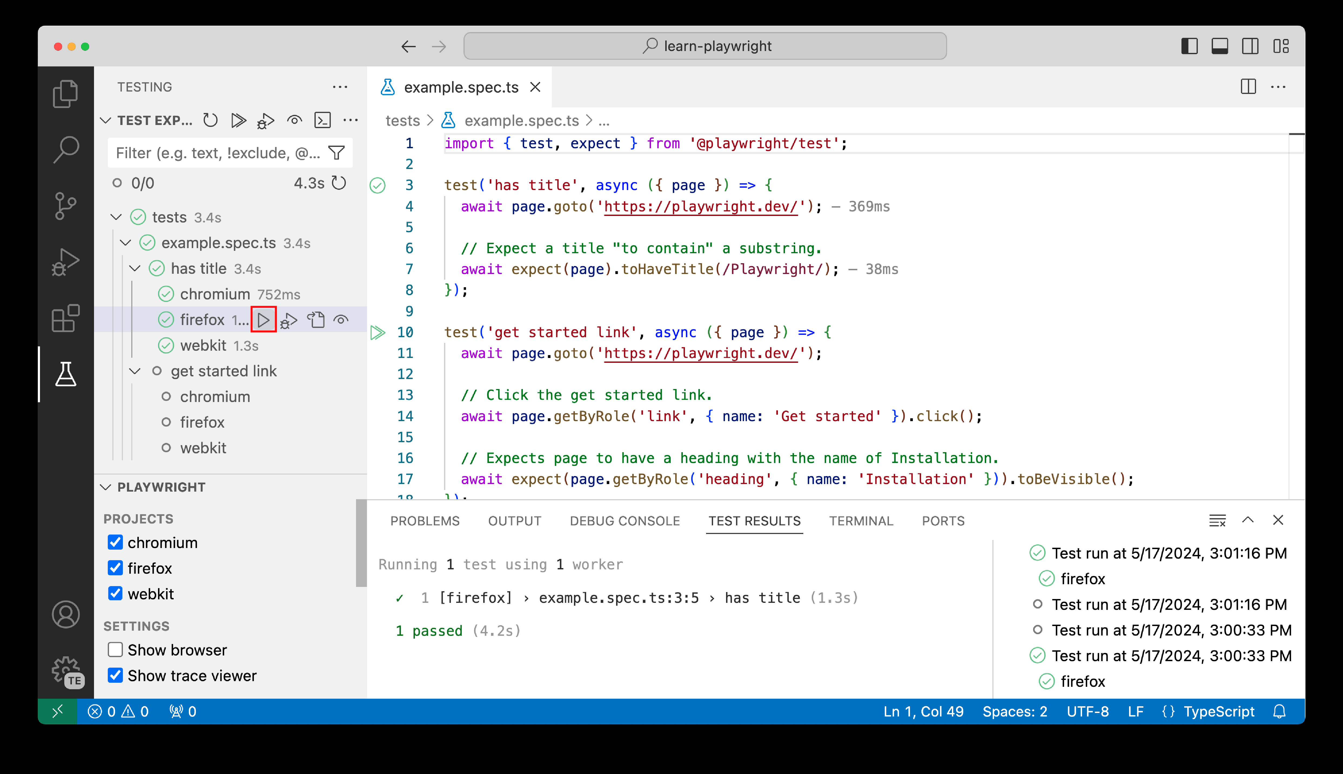The image size is (1343, 774).
Task: Enable Show browser checkbox
Action: 115,650
